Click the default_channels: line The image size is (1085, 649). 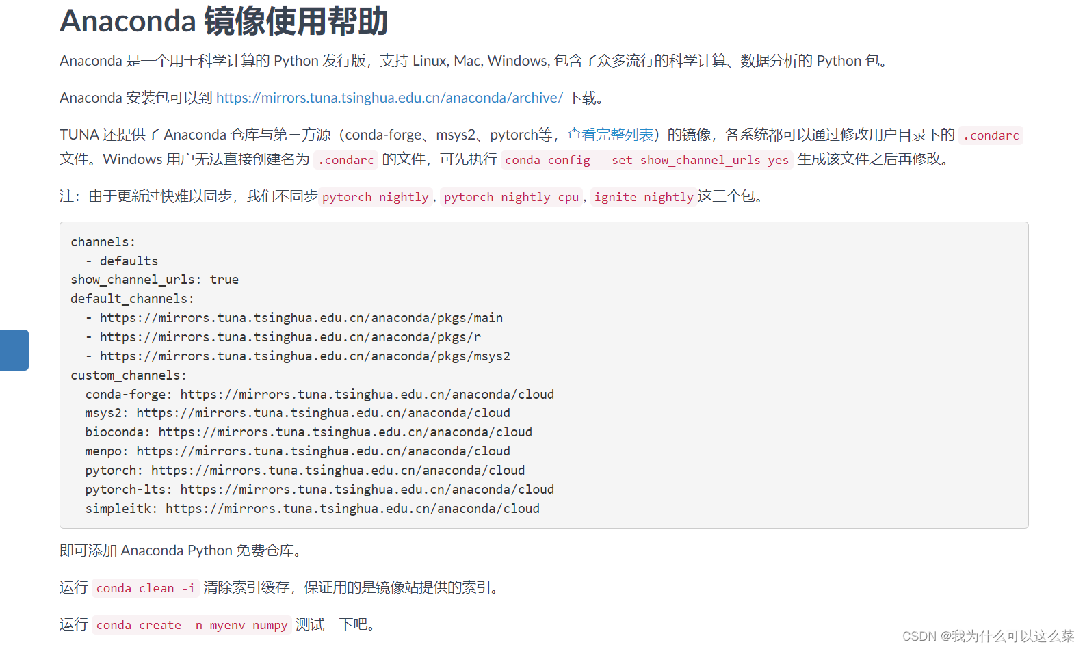pyautogui.click(x=132, y=299)
